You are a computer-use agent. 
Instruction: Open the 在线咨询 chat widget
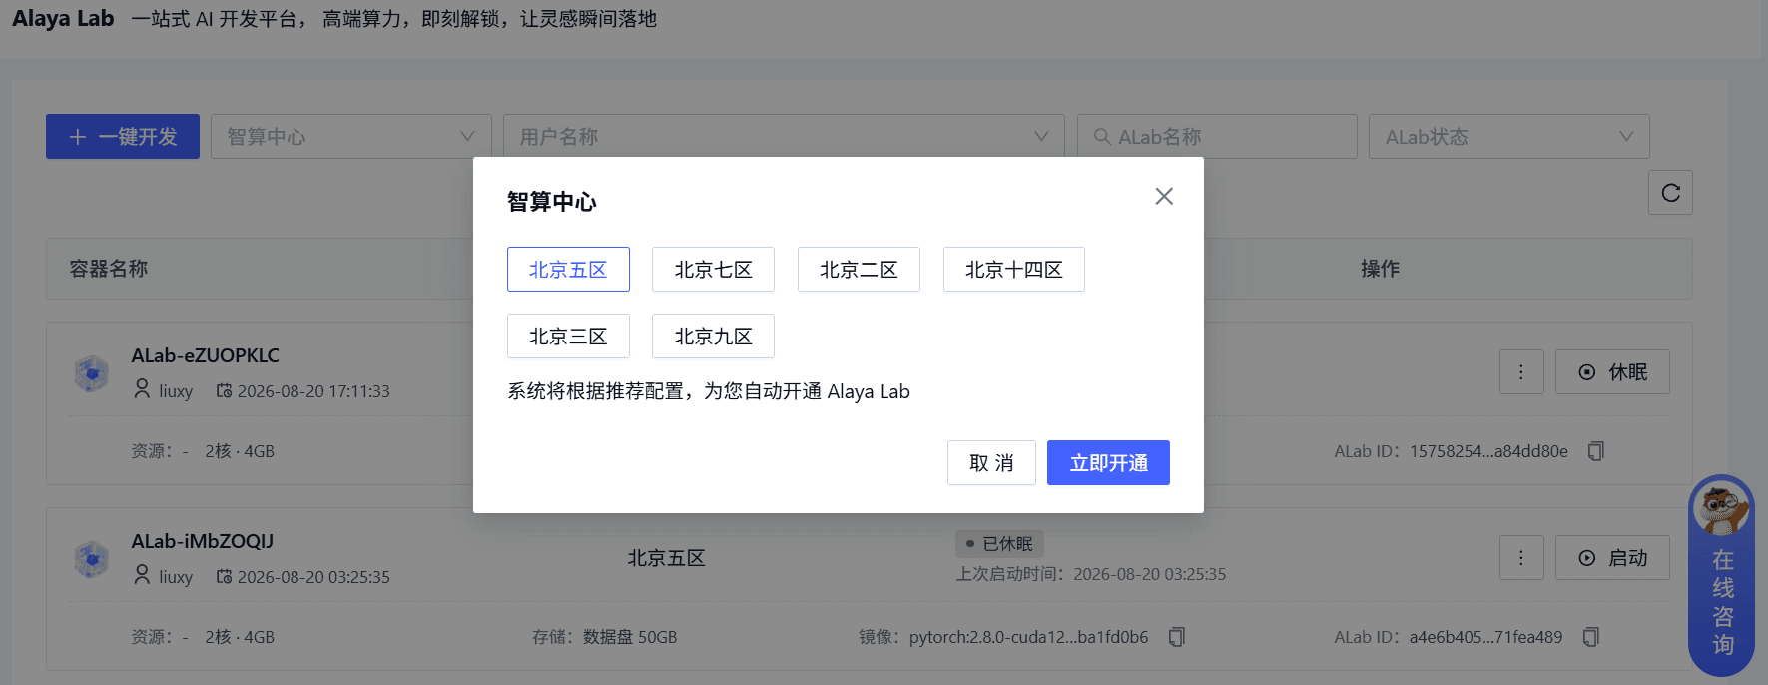[x=1721, y=575]
